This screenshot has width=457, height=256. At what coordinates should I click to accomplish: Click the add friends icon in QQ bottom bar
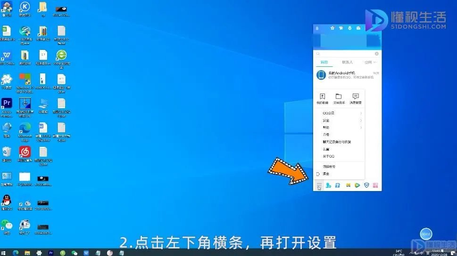click(x=328, y=185)
